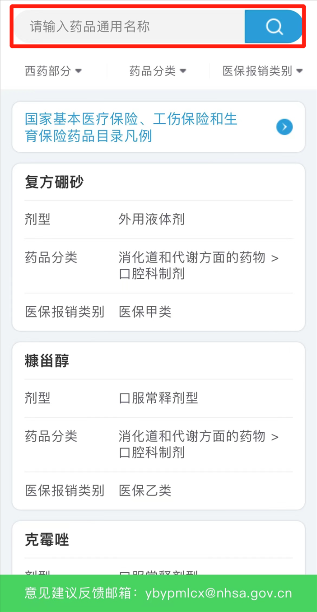Open the 西药部分 dropdown filter
This screenshot has height=612, width=317.
[x=53, y=71]
